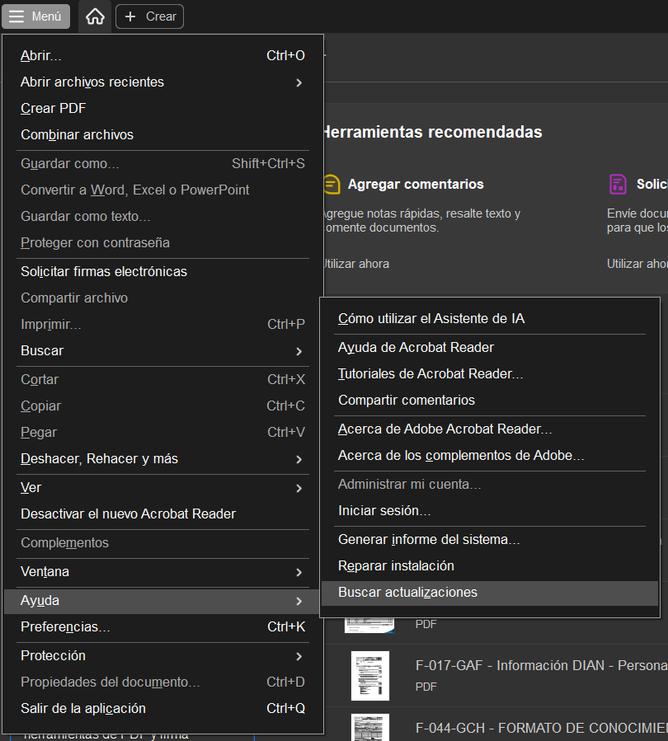Open Propiedades del documento...
The height and width of the screenshot is (741, 668).
(x=162, y=682)
